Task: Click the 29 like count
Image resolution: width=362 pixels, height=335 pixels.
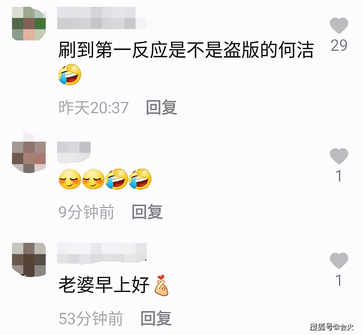Action: [339, 45]
